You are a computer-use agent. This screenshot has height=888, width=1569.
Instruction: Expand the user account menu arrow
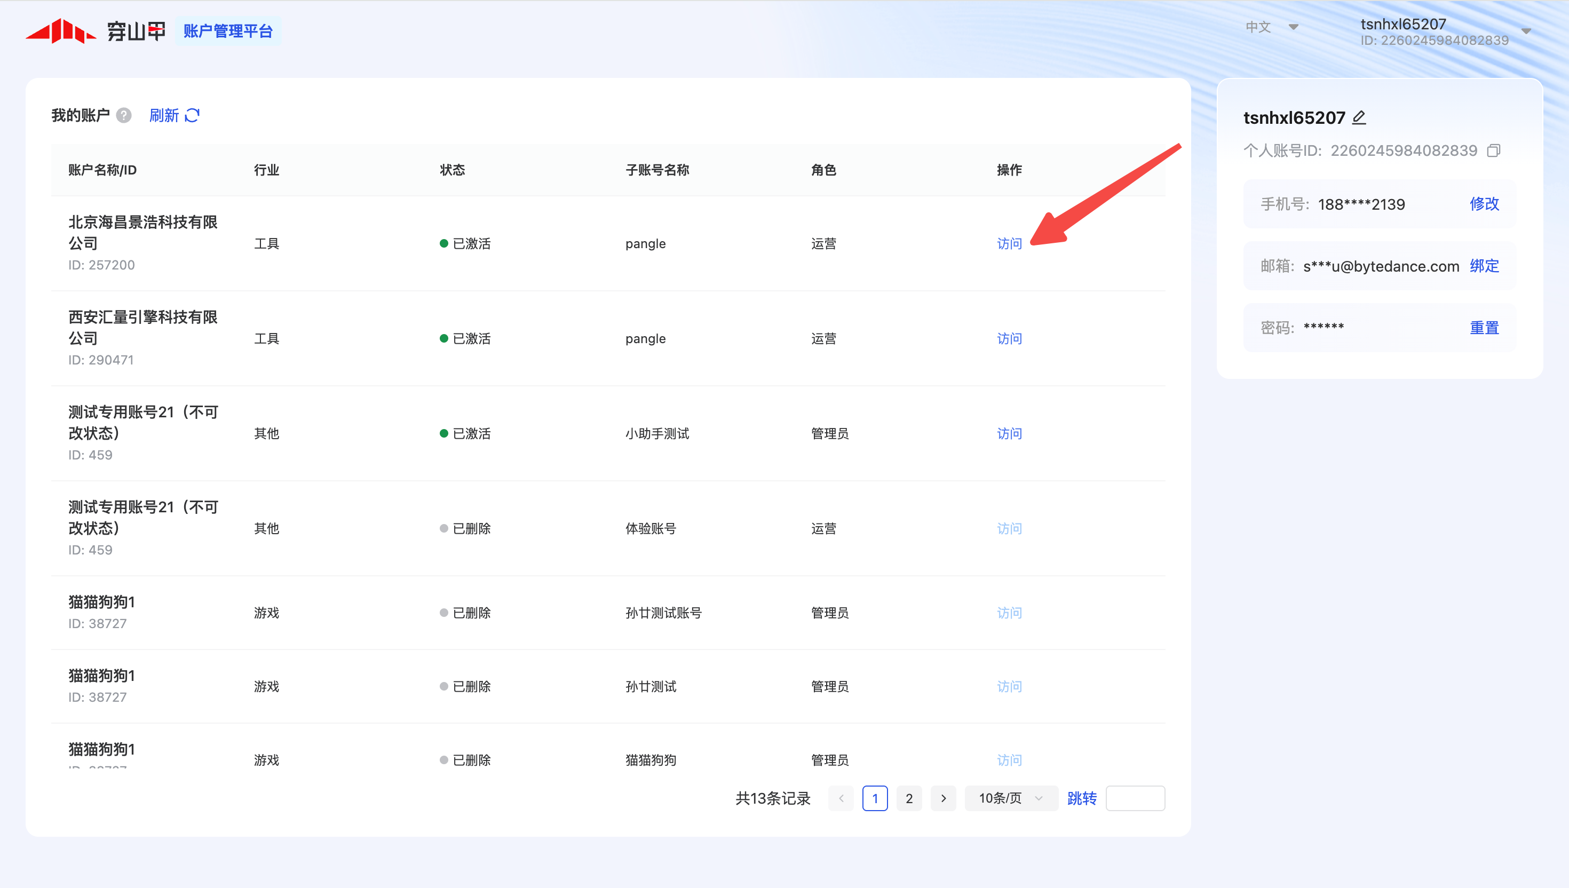(x=1526, y=31)
